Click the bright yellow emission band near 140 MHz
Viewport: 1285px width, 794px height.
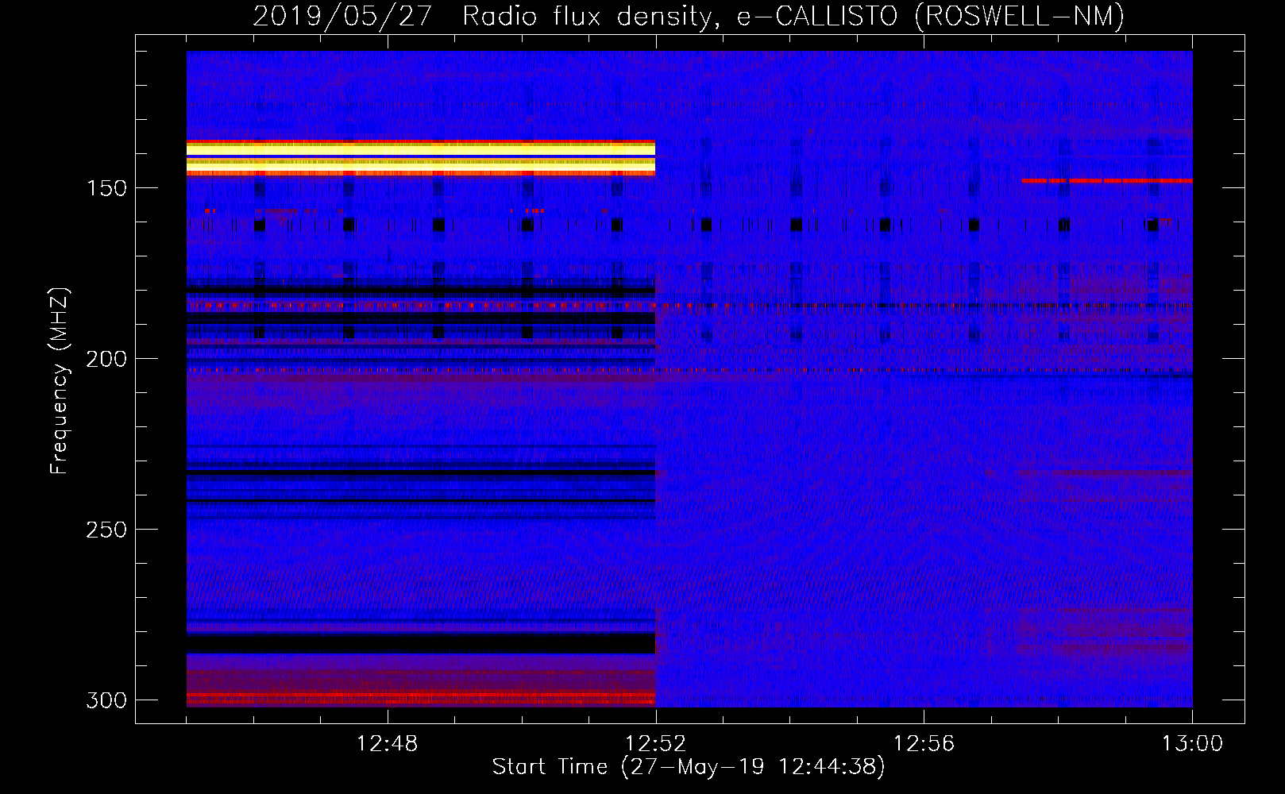(421, 157)
